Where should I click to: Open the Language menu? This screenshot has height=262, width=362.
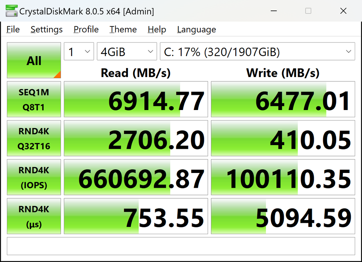[196, 30]
